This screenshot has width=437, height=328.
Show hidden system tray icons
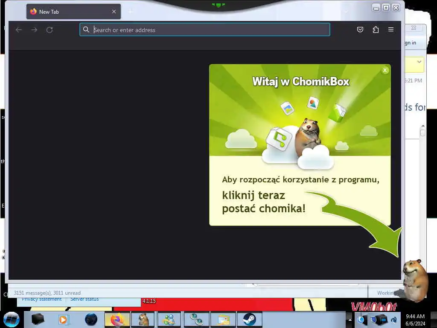click(x=350, y=319)
